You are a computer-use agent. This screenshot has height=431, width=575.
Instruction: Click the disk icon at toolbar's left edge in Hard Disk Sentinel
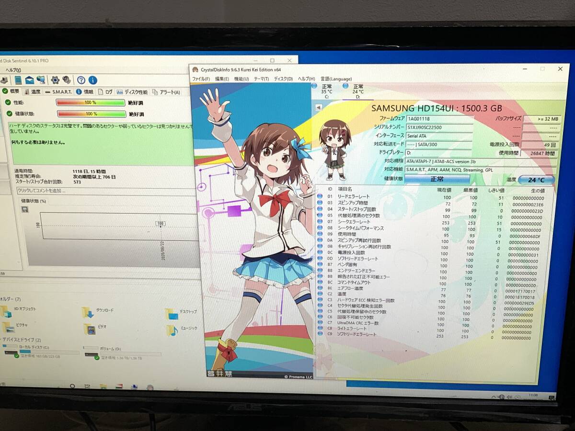click(3, 80)
